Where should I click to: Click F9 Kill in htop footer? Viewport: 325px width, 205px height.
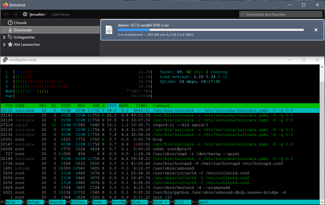[x=181, y=202]
